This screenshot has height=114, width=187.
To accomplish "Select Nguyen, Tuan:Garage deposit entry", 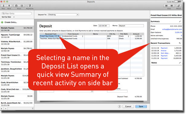I will (17, 36).
